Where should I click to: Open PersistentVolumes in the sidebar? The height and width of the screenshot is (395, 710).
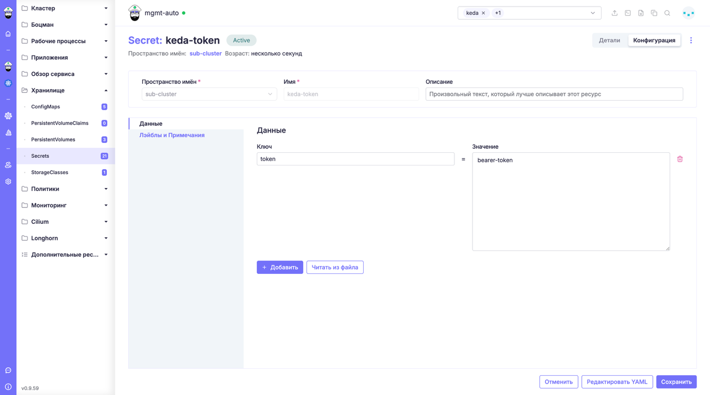pyautogui.click(x=66, y=139)
